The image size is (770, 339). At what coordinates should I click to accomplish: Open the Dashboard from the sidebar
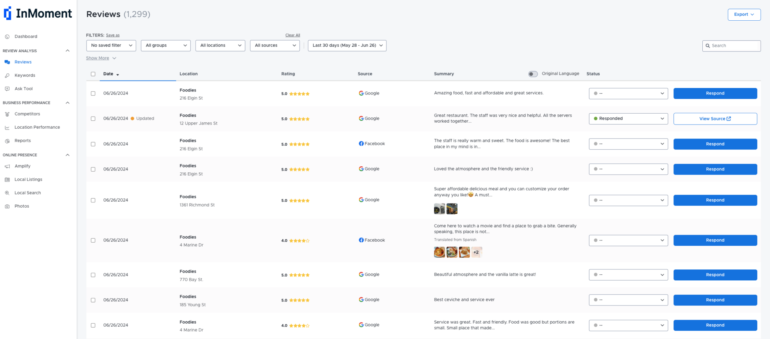[x=26, y=36]
